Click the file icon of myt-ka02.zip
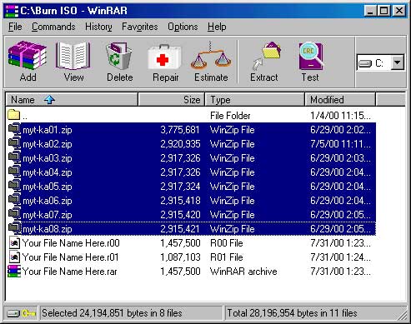The height and width of the screenshot is (324, 411). click(14, 143)
